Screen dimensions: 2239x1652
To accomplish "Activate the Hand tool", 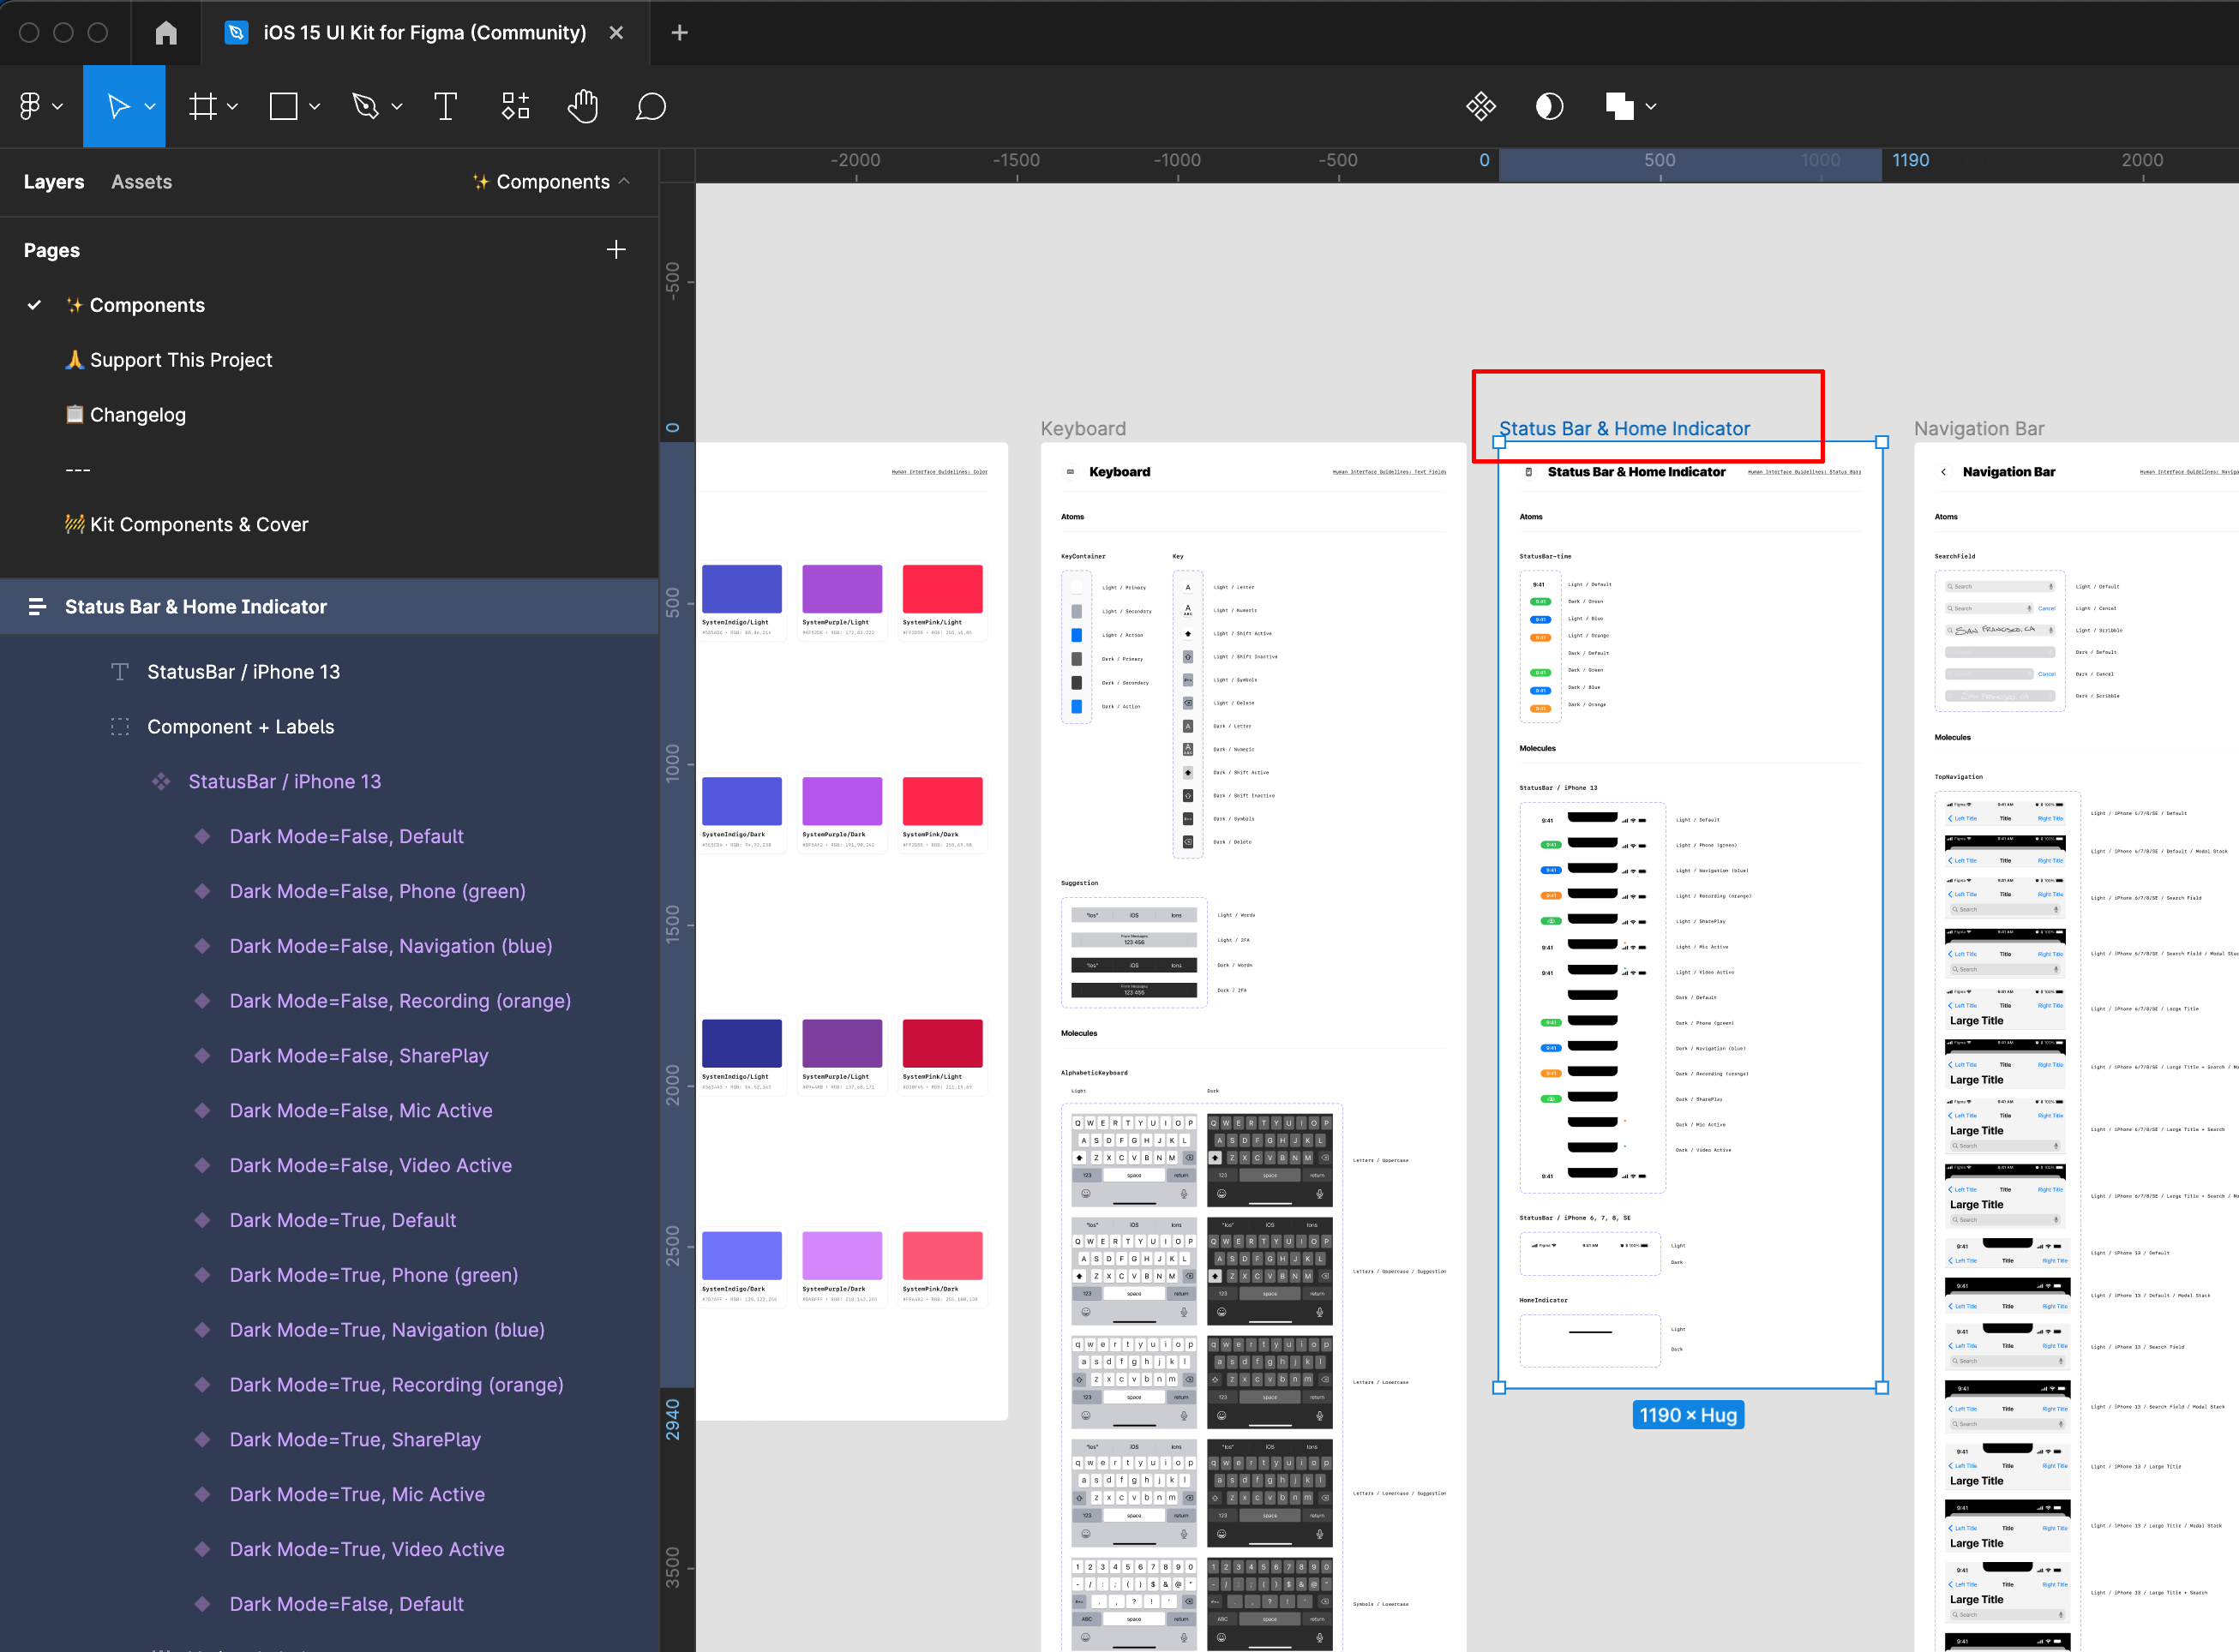I will click(582, 106).
